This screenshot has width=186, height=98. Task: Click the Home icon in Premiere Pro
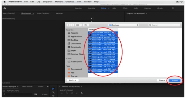(x=5, y=8)
